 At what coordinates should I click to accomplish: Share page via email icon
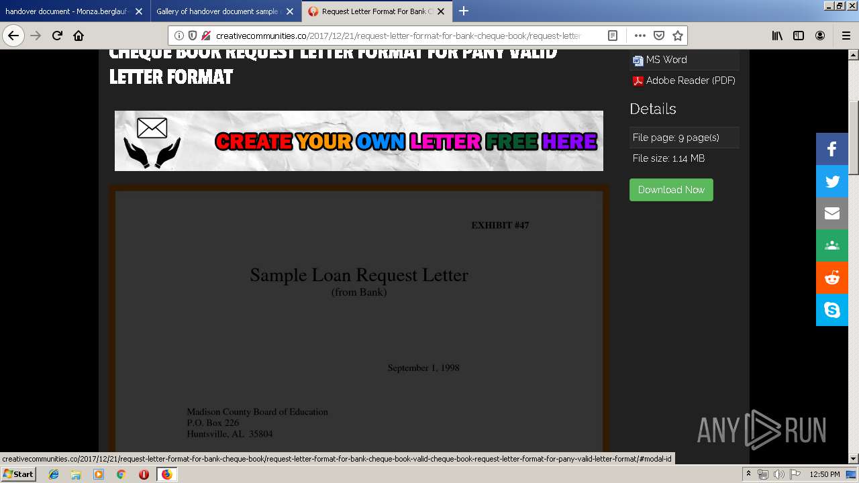click(832, 213)
